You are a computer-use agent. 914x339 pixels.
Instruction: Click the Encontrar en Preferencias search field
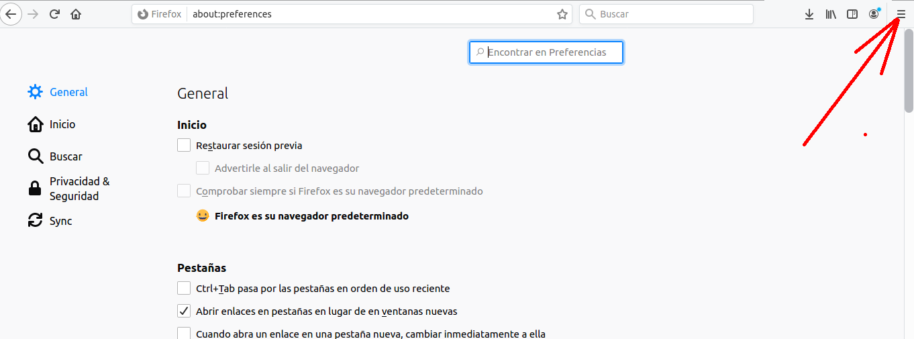coord(546,52)
